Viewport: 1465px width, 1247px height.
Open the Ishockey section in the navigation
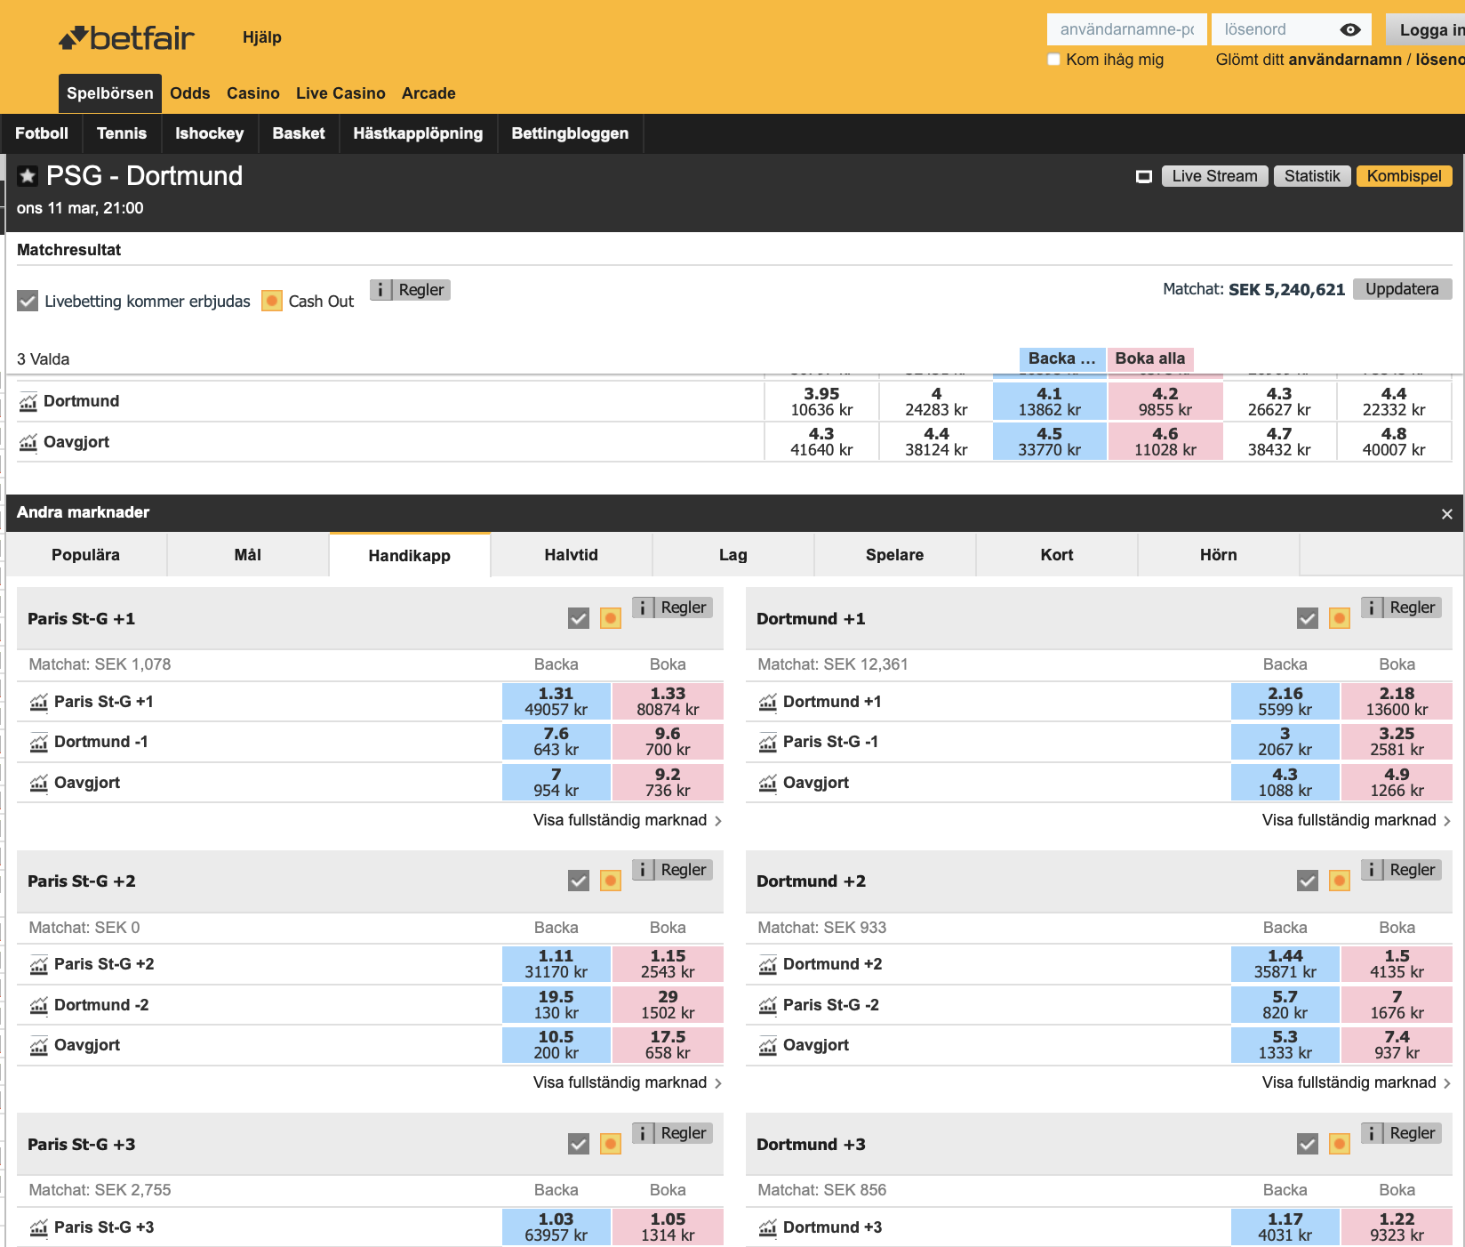point(209,133)
